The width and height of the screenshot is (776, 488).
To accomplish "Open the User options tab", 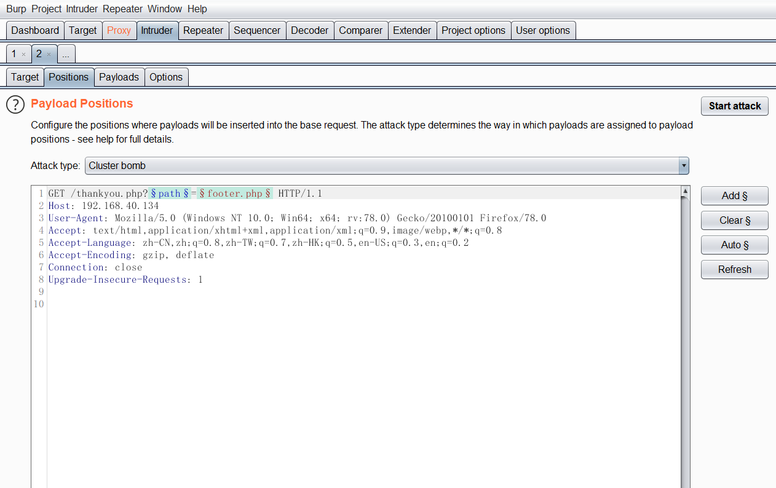I will click(x=543, y=30).
